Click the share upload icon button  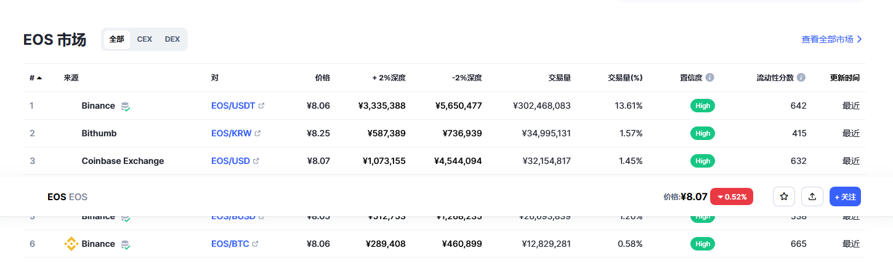pyautogui.click(x=812, y=196)
